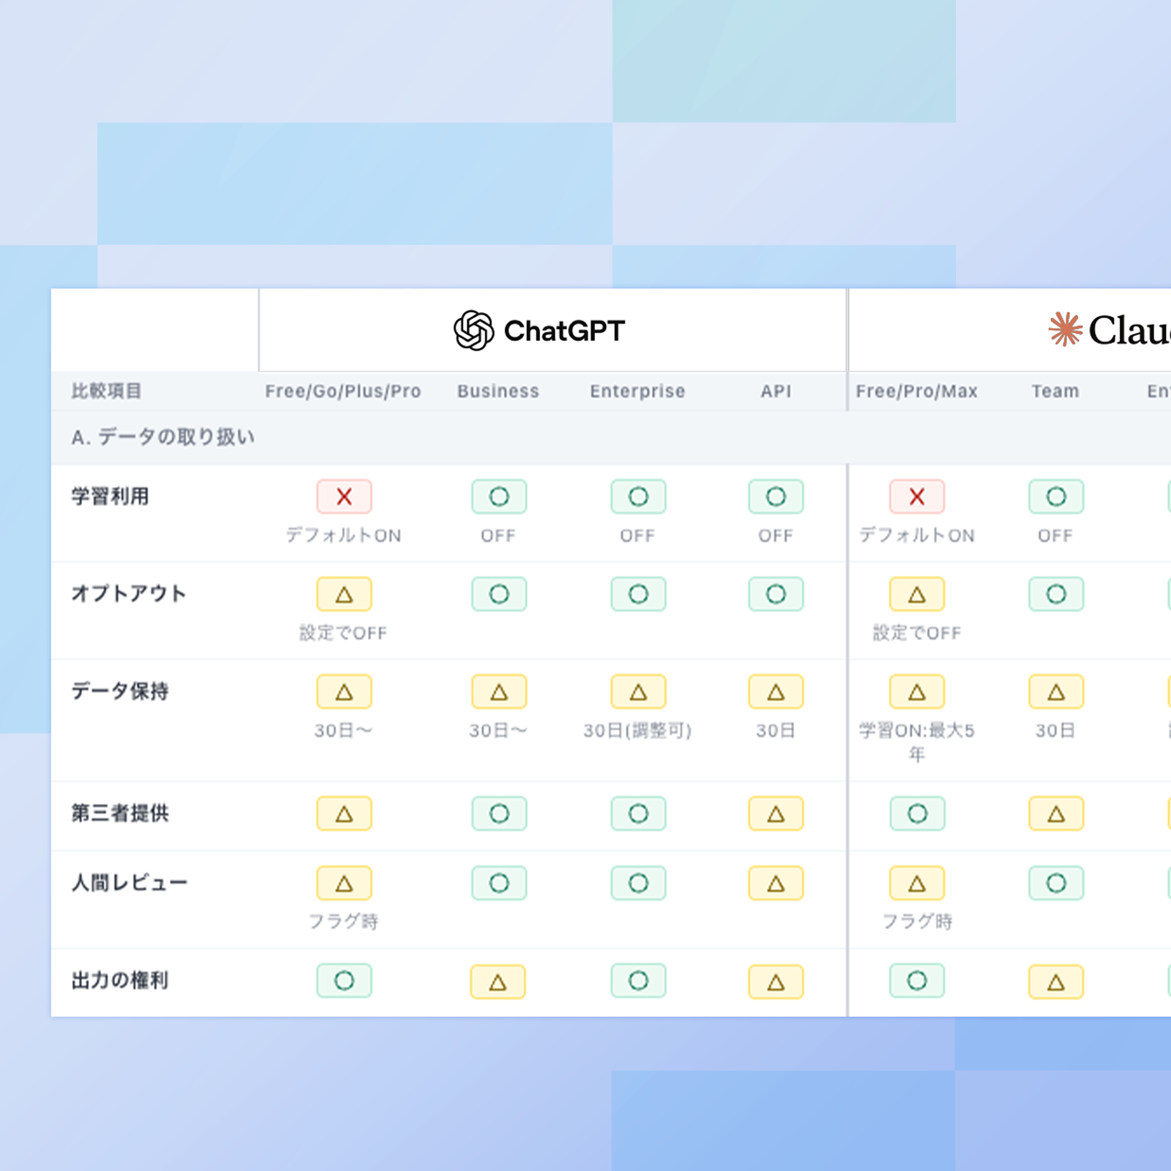Image resolution: width=1171 pixels, height=1171 pixels.
Task: Click the ChatGPT brand name text
Action: coord(564,331)
